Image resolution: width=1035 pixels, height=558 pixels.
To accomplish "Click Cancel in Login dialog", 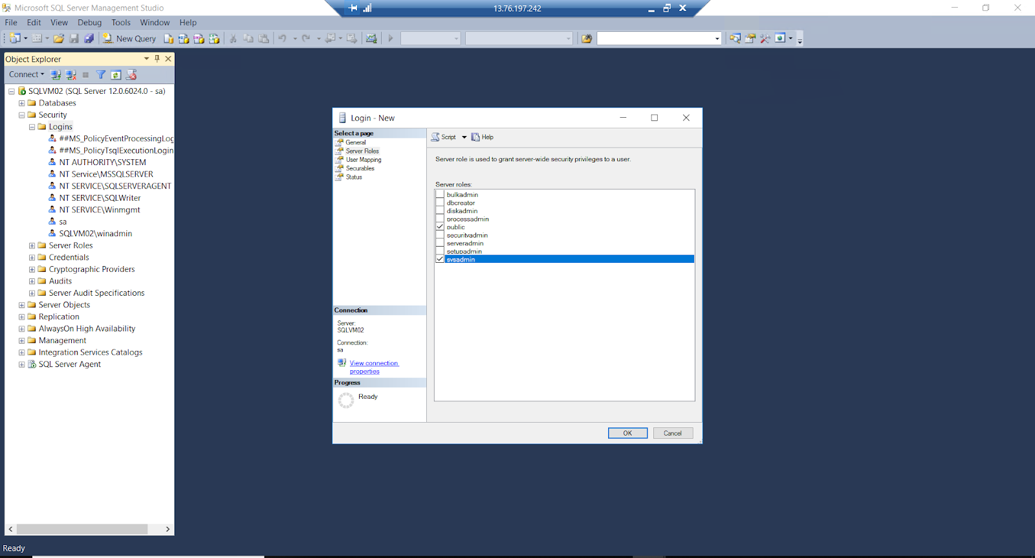I will tap(673, 433).
